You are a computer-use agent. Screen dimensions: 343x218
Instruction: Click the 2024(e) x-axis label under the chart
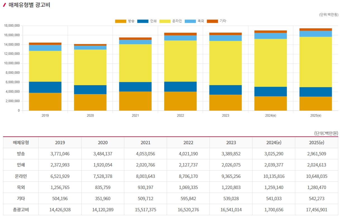click(x=270, y=115)
